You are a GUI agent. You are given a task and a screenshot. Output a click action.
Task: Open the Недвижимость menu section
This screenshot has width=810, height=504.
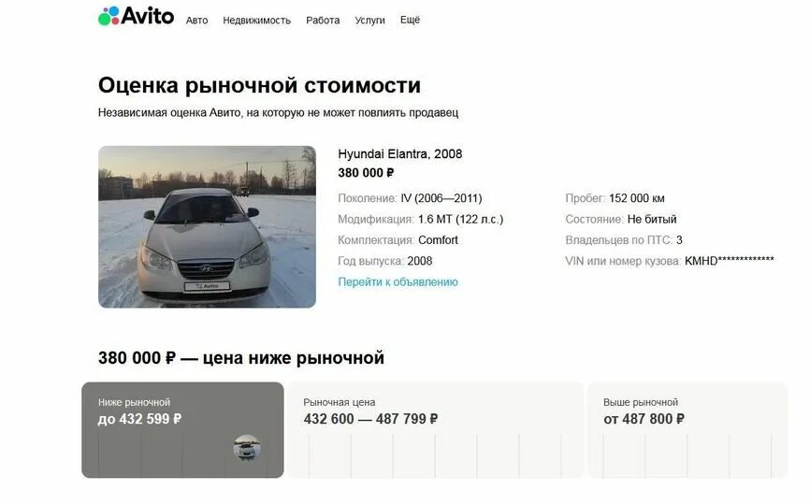coord(256,21)
